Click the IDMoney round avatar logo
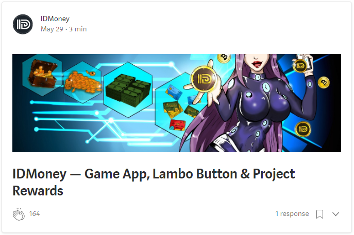The image size is (354, 235). tap(23, 24)
